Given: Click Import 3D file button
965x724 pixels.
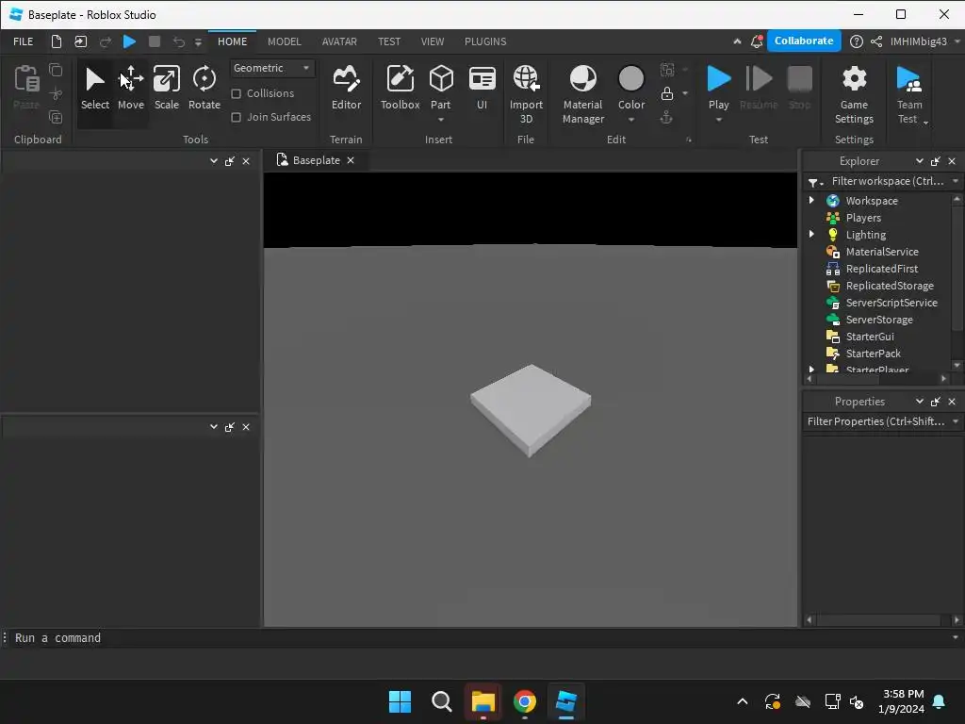Looking at the screenshot, I should click(x=526, y=95).
